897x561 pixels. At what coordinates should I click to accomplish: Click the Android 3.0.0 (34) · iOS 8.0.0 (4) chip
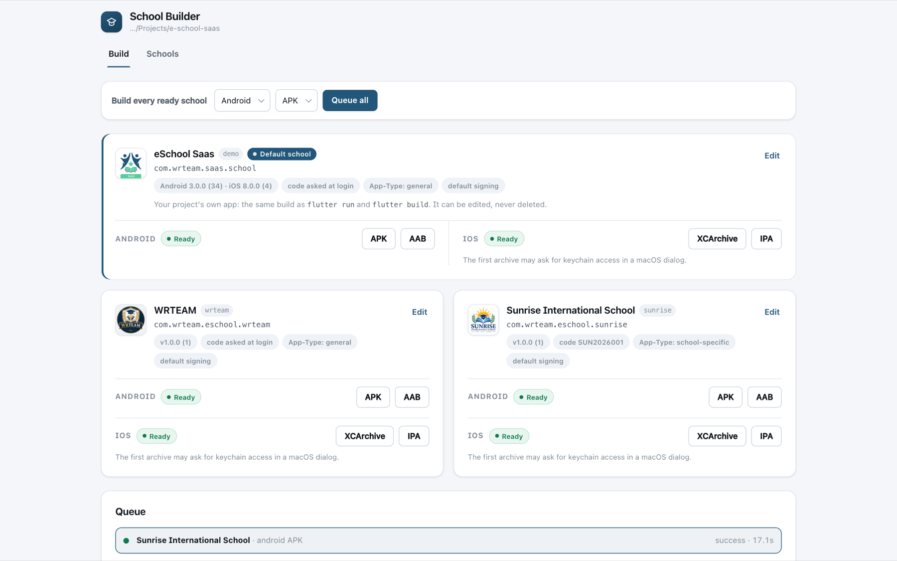216,186
